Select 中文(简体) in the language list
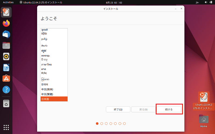This screenshot has width=215, height=134. (54, 90)
